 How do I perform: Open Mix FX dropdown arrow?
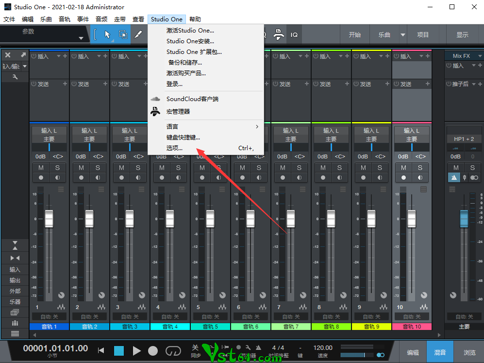[480, 56]
